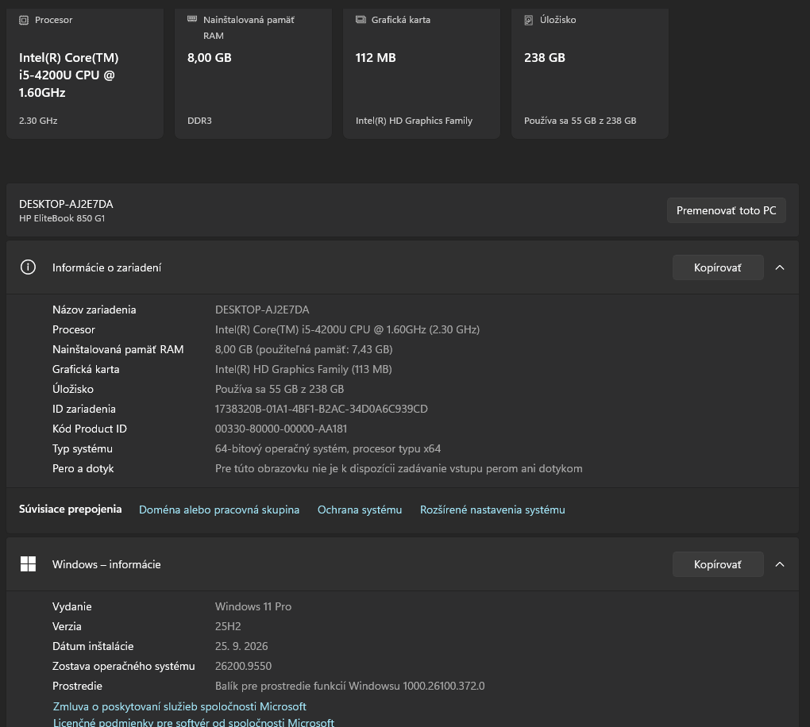Image resolution: width=810 pixels, height=727 pixels.
Task: Select the Grafická karta 112 MB card
Action: (422, 73)
